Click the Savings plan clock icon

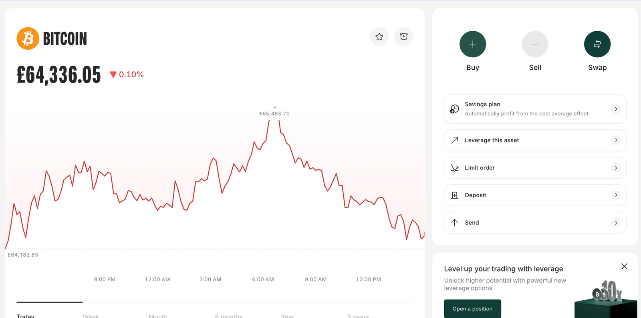454,109
